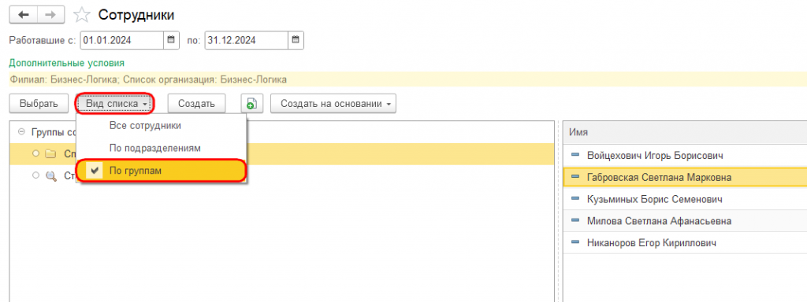Click the row icon beside Габровская Светлана Марковна
The height and width of the screenshot is (302, 807).
[575, 177]
